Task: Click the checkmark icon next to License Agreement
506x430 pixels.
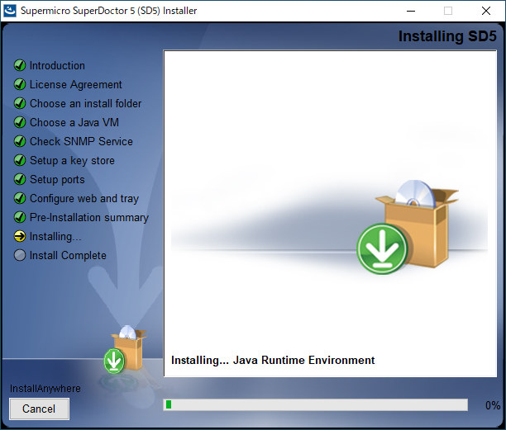Action: point(20,84)
